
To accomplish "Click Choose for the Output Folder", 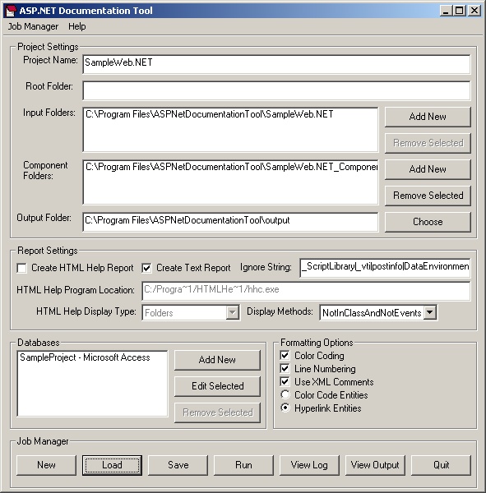I will pos(428,222).
